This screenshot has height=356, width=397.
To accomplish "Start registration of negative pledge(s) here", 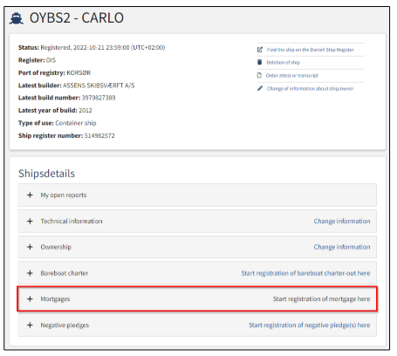I will [x=310, y=325].
